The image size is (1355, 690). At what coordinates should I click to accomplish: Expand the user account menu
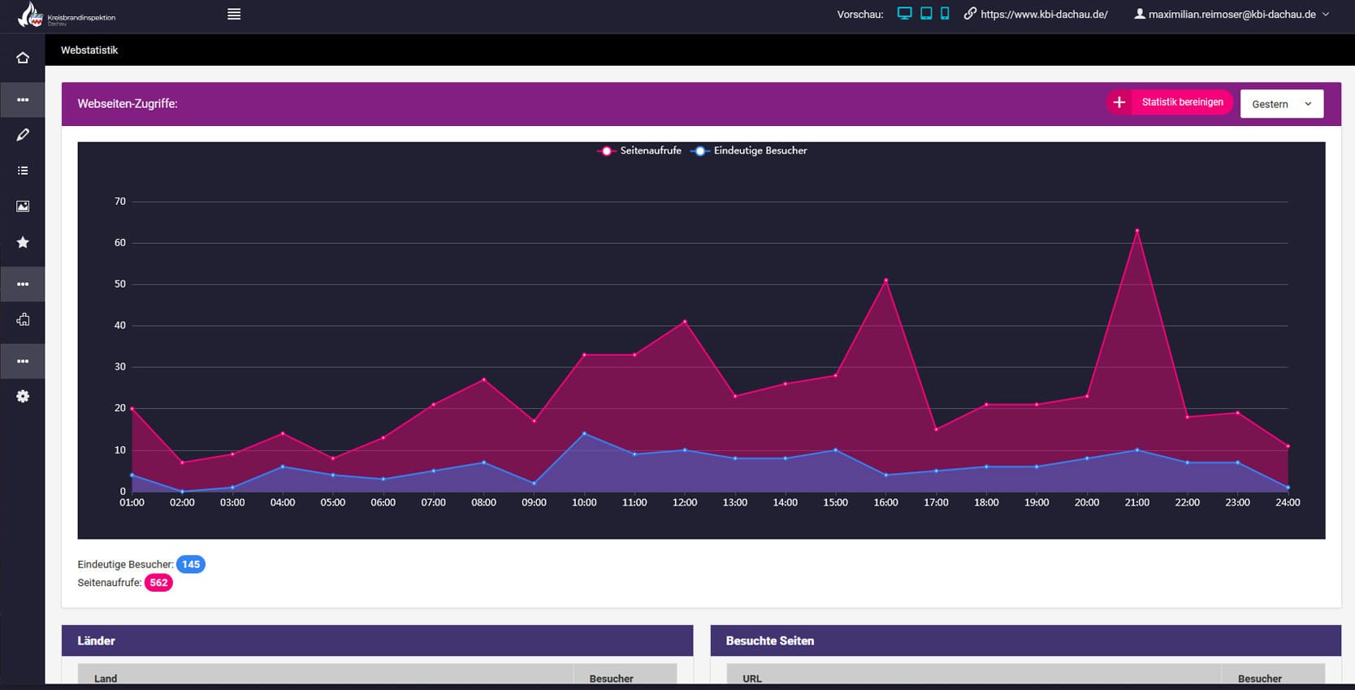point(1232,14)
